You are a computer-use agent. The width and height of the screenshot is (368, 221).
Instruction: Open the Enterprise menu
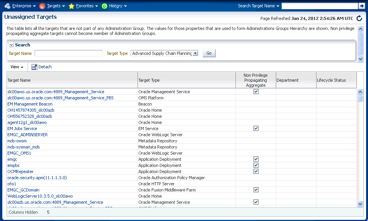pyautogui.click(x=24, y=6)
